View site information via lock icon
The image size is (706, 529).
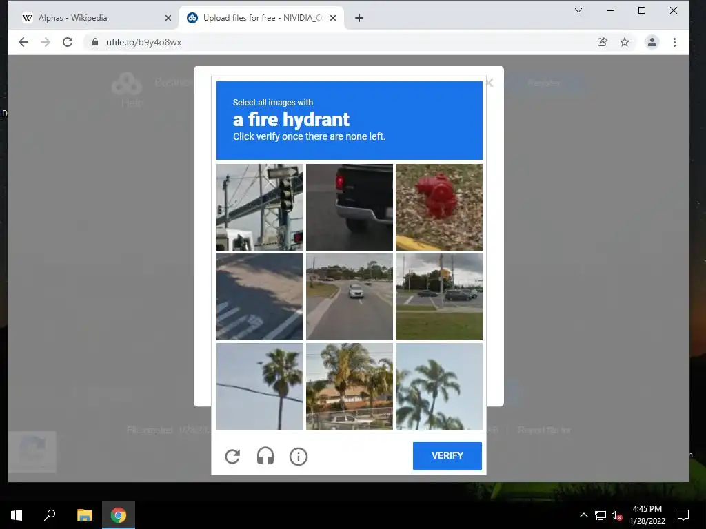point(95,42)
